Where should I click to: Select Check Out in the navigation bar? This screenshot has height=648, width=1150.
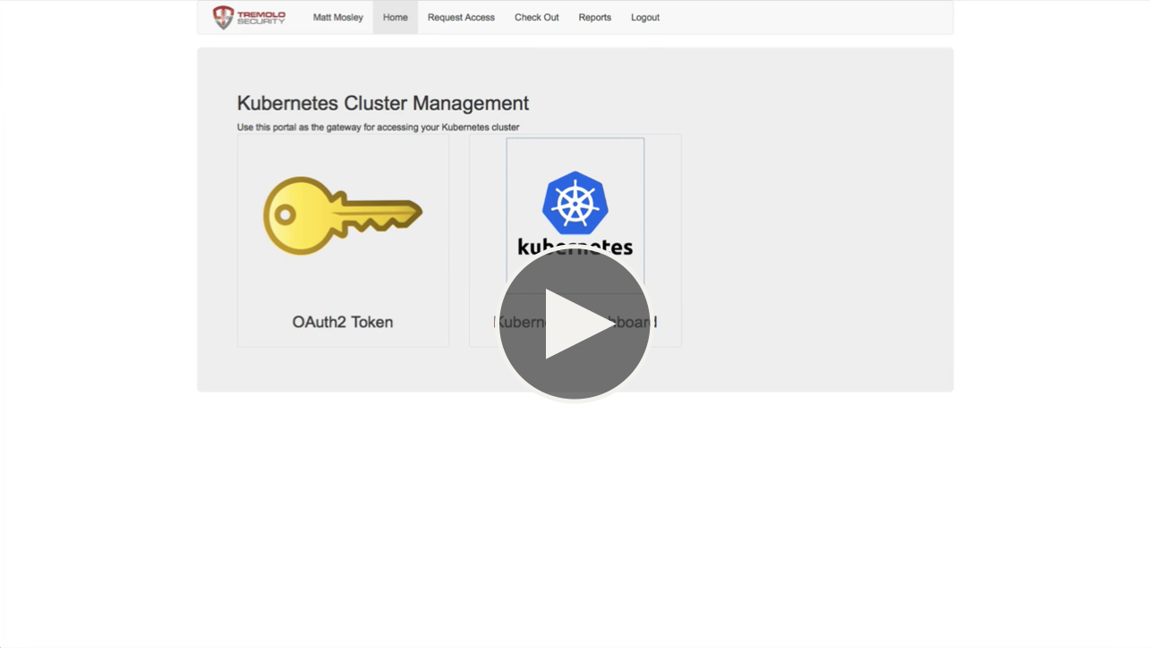[x=537, y=17]
